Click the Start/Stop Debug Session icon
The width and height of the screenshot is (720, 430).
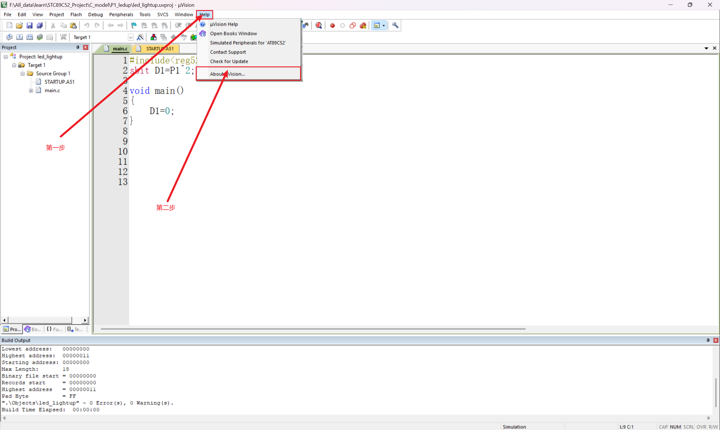319,26
